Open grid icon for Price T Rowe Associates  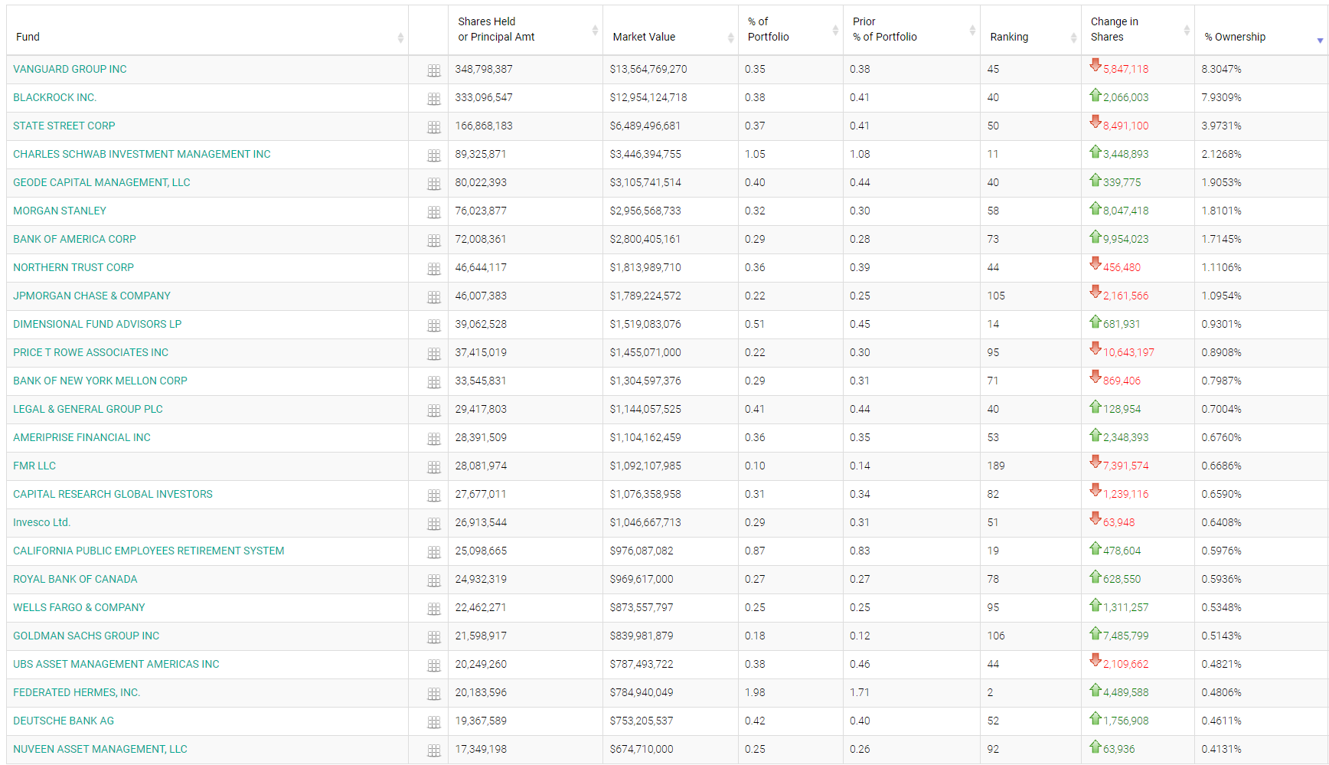[x=434, y=354]
